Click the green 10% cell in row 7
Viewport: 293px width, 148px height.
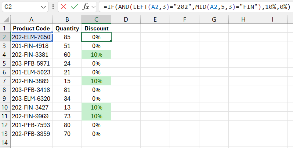(x=96, y=81)
